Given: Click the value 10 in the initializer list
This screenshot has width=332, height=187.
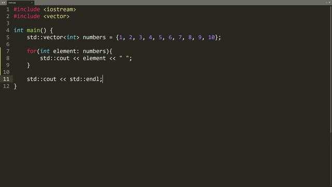Looking at the screenshot, I should pyautogui.click(x=211, y=37).
